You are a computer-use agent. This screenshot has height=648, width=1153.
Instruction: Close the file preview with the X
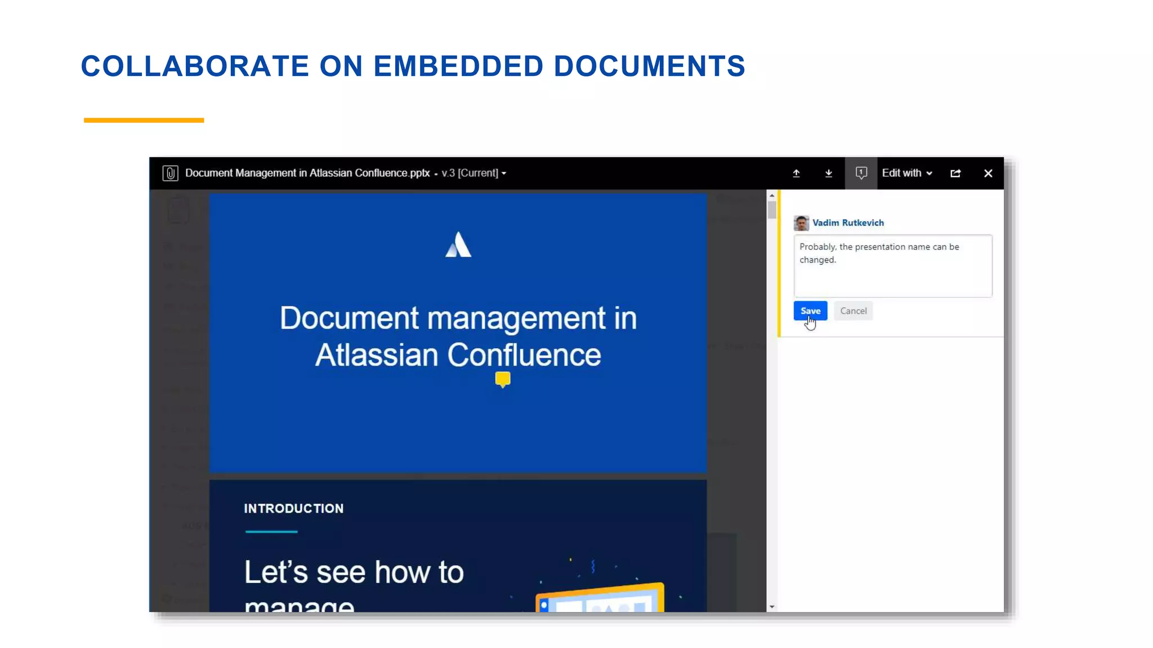(988, 173)
